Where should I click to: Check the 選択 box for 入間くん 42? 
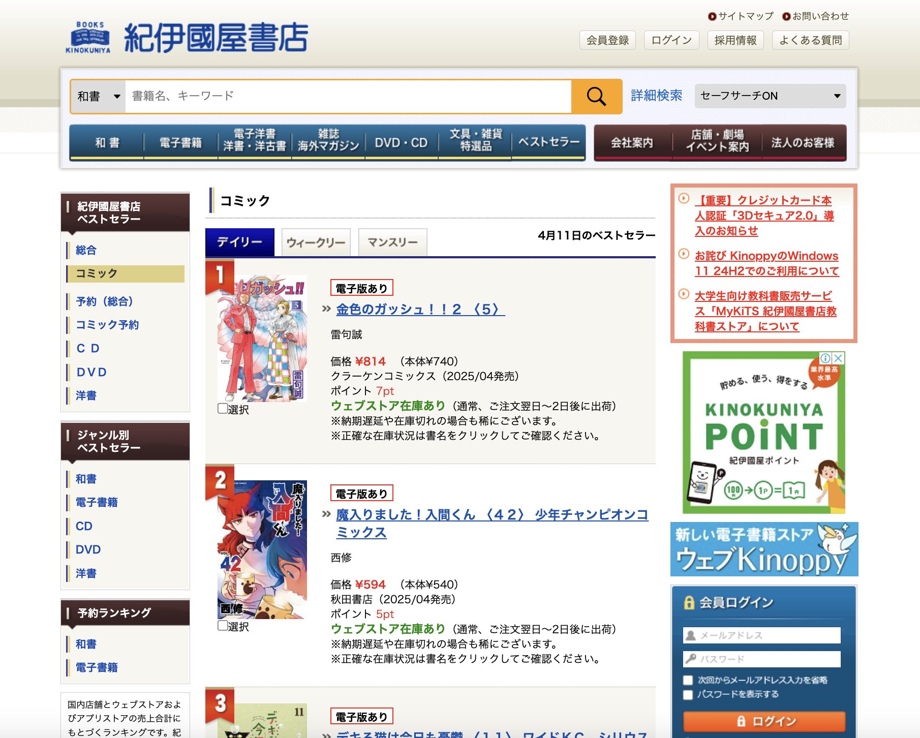pos(223,625)
